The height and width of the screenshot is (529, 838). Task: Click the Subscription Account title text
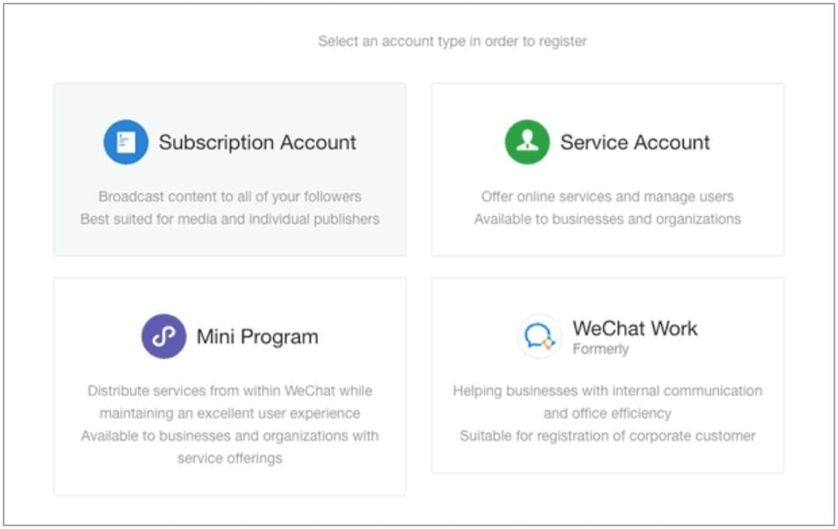click(257, 141)
